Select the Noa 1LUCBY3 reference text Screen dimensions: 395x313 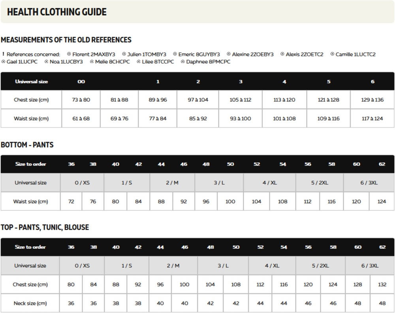(66, 62)
